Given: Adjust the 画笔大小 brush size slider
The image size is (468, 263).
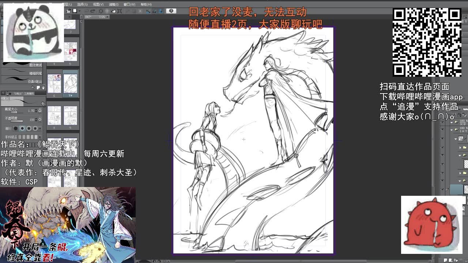Looking at the screenshot, I should point(17,112).
